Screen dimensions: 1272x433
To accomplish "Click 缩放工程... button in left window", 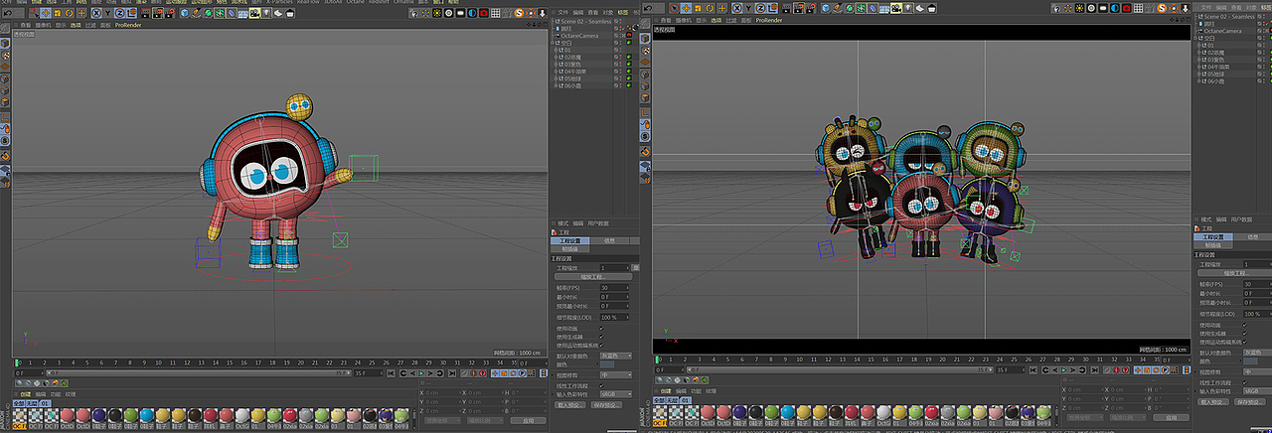I will (593, 276).
